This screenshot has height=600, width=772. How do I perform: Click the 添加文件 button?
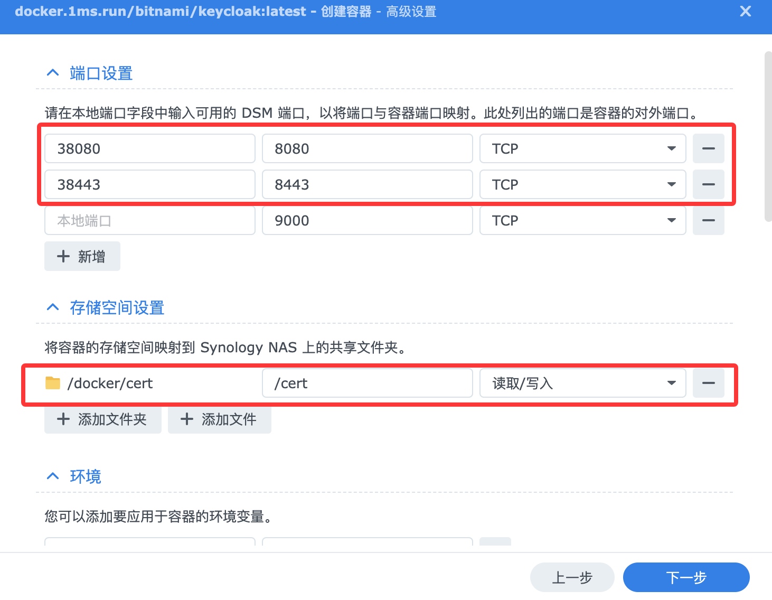click(x=220, y=419)
